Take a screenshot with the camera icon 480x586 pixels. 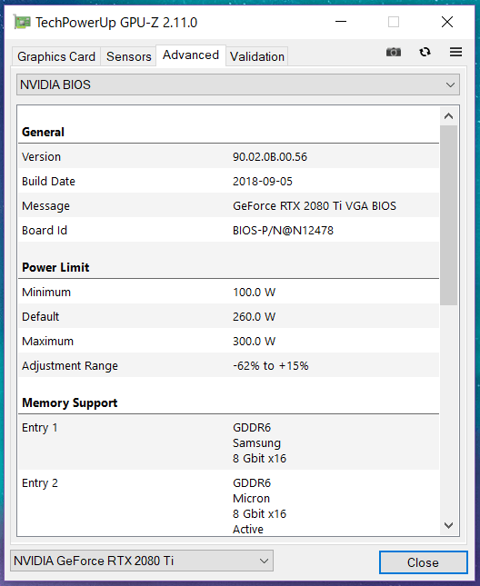click(394, 52)
